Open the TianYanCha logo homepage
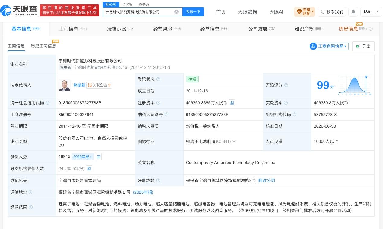Screen dimensions: 383x229 (x=19, y=11)
